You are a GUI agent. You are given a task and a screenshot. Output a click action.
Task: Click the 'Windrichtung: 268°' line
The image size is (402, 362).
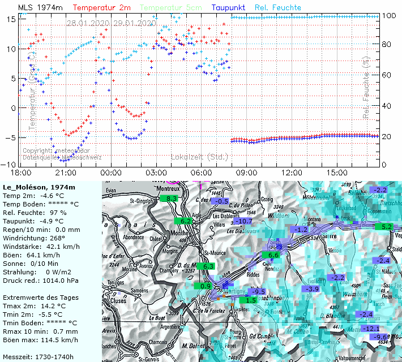[x=34, y=238]
